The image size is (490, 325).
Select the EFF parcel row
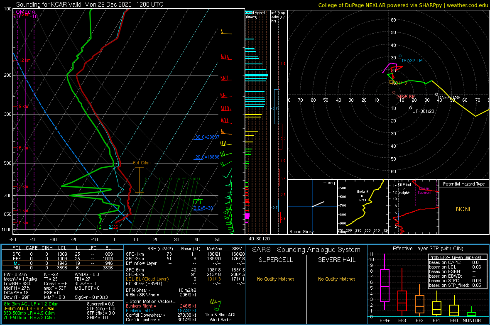pos(63,259)
